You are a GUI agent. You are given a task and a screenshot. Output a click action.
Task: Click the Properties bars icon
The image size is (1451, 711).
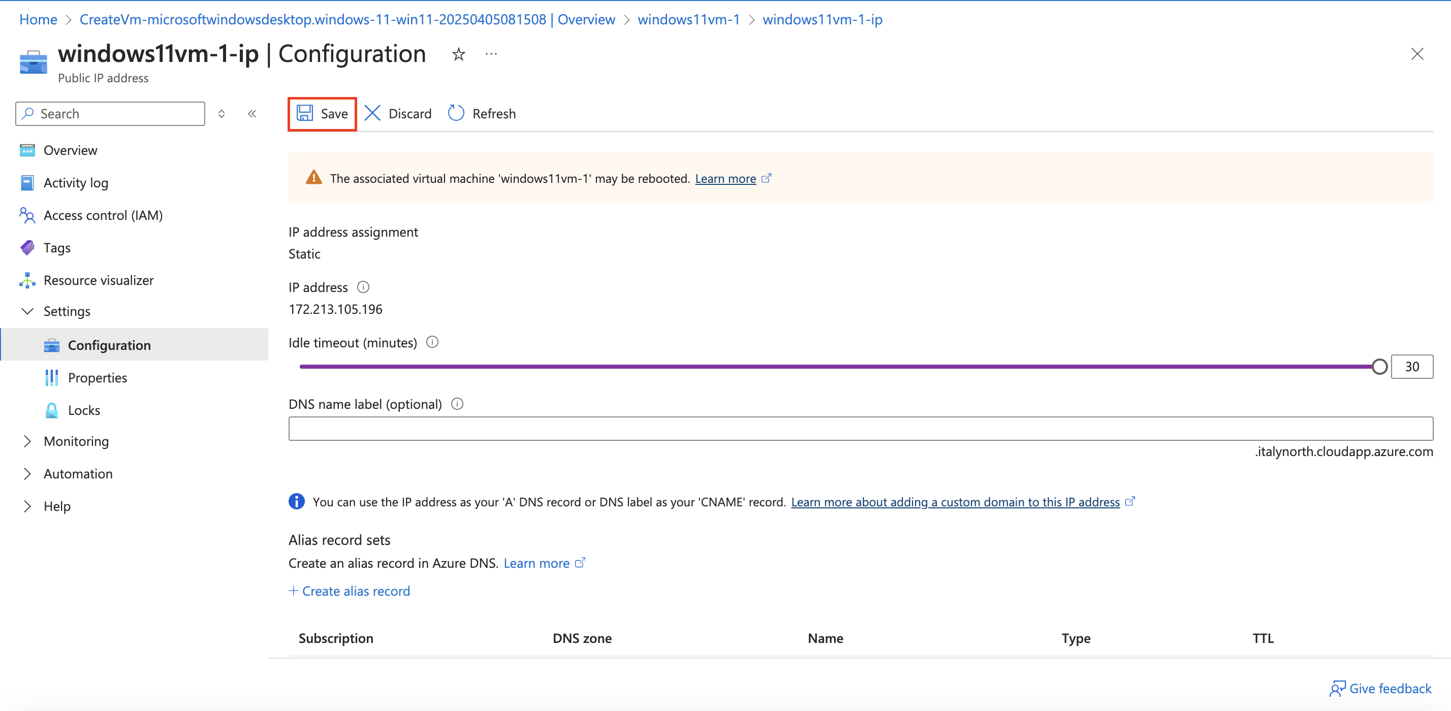coord(52,378)
